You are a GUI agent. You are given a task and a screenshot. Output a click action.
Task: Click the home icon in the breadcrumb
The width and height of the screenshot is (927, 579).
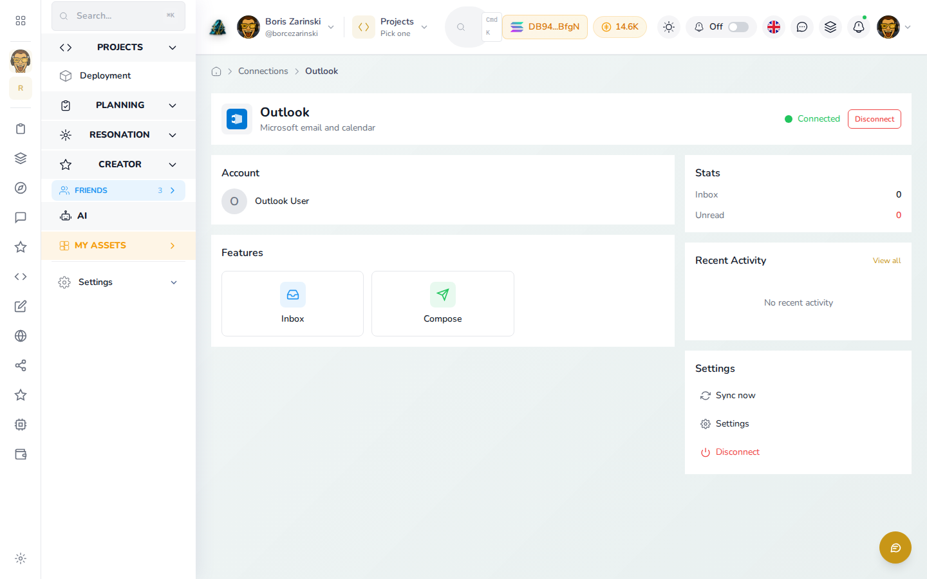[216, 71]
